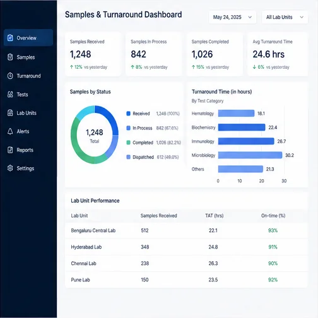Click the Overview sidebar icon
Image resolution: width=318 pixels, height=318 pixels.
point(10,38)
